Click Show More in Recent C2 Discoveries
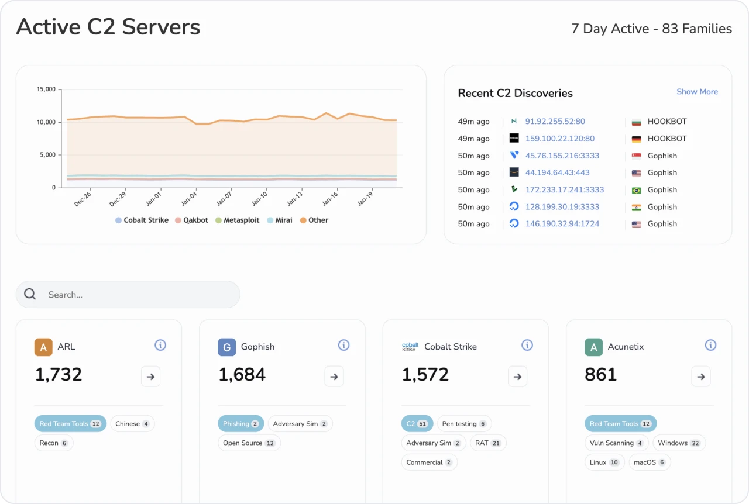749x504 pixels. 697,92
